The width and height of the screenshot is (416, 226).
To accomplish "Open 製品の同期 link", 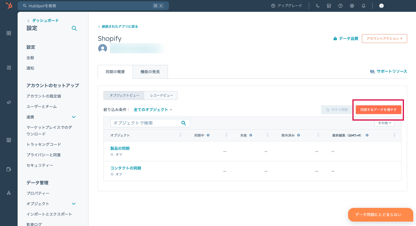I will 120,148.
